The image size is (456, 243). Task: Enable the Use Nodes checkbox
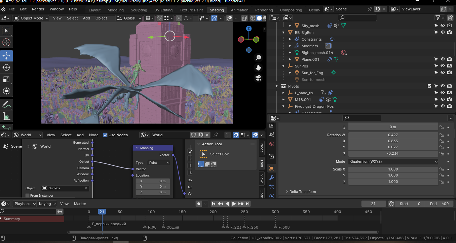(105, 135)
